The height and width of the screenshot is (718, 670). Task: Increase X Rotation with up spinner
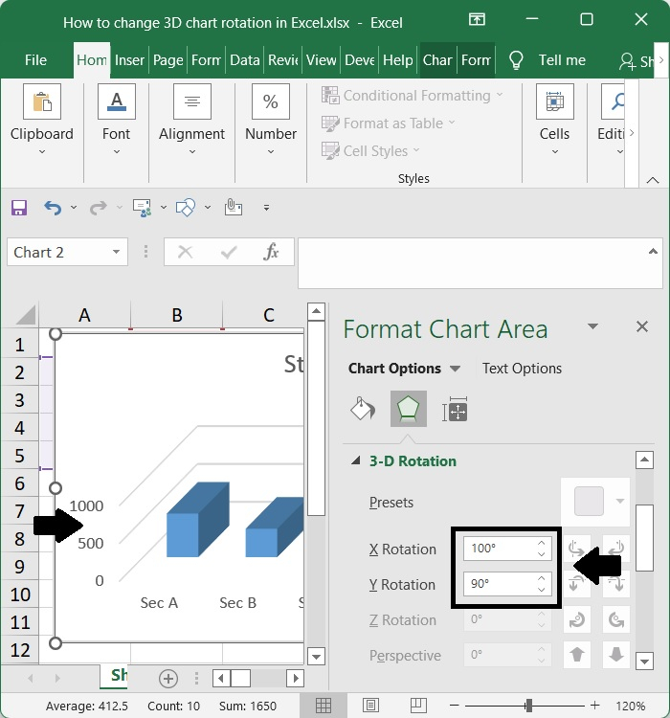(x=542, y=543)
